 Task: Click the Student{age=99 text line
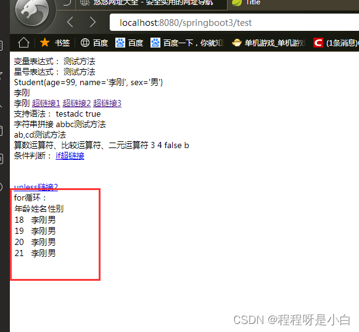[88, 82]
